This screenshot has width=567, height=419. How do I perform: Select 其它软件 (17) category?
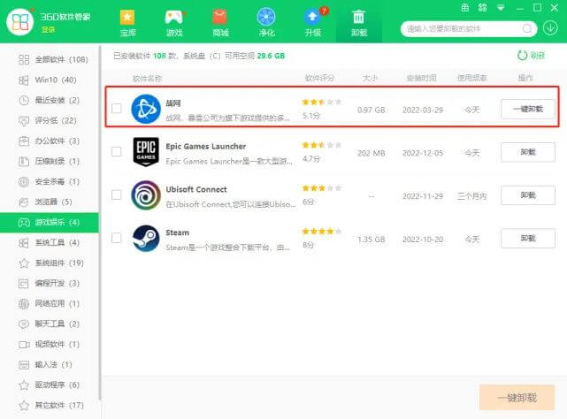coord(50,405)
